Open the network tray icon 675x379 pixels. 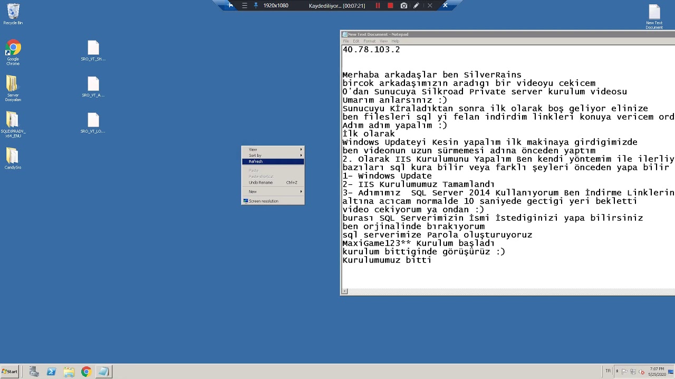pyautogui.click(x=633, y=372)
